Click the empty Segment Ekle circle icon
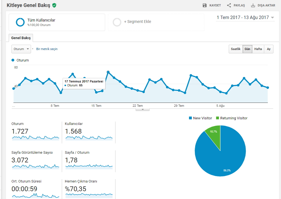 coord(117,22)
